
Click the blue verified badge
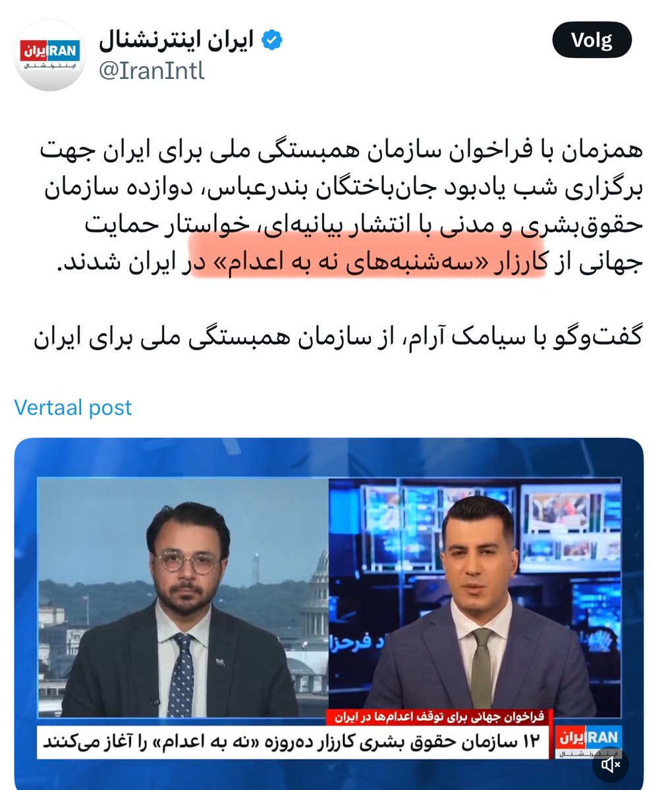(x=273, y=41)
